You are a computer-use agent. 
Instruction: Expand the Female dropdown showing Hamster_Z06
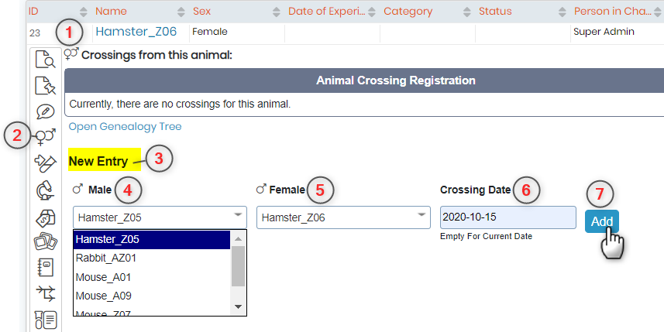pyautogui.click(x=343, y=217)
